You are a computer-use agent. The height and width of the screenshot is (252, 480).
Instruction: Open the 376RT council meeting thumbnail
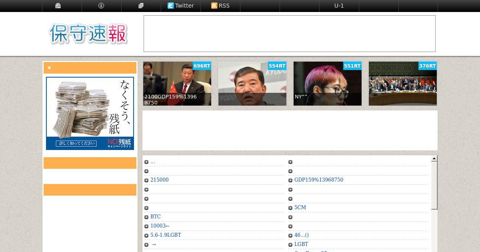tap(403, 84)
